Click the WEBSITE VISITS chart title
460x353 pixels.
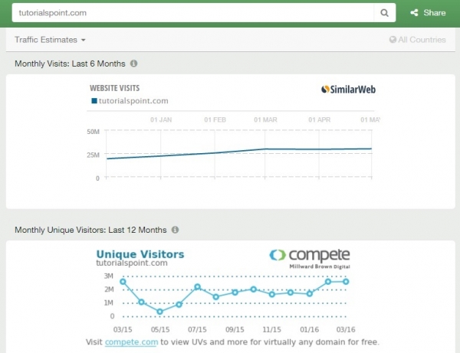[x=115, y=88]
